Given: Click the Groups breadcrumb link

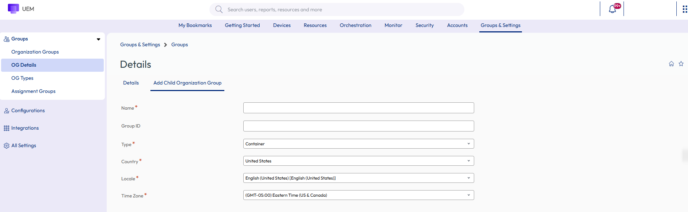Looking at the screenshot, I should [x=180, y=45].
